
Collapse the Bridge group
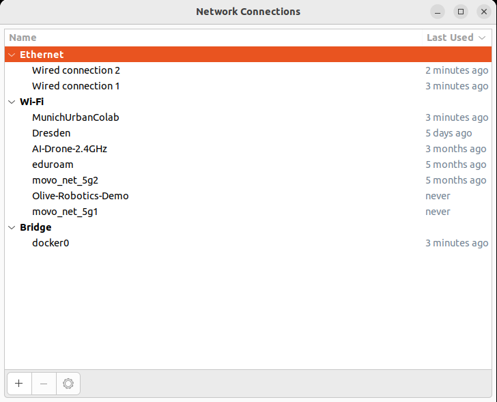(x=12, y=227)
